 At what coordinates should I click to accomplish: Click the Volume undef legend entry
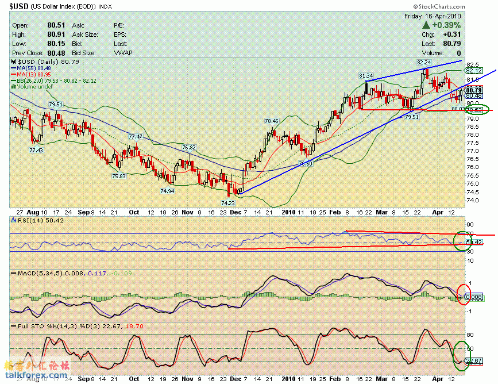(x=32, y=86)
